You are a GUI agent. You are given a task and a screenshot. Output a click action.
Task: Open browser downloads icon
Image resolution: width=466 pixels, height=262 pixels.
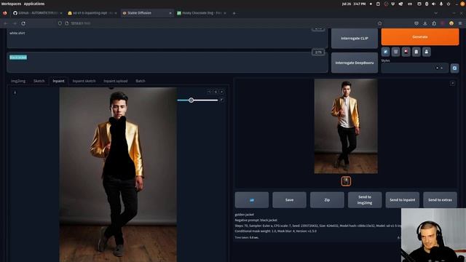pos(425,23)
